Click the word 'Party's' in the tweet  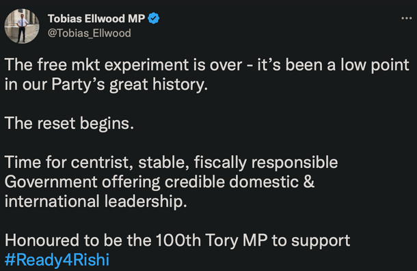(x=78, y=85)
